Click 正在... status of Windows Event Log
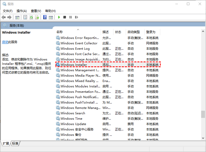Viewport: 206px width, 152px height. click(x=119, y=49)
